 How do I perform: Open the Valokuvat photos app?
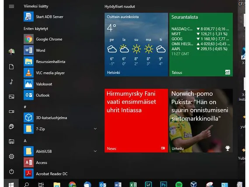pyautogui.click(x=60, y=84)
